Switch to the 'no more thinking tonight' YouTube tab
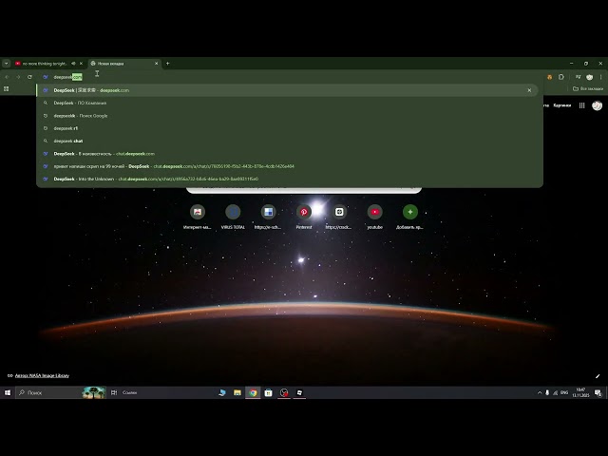Viewport: 608px width, 456px height. pyautogui.click(x=45, y=64)
